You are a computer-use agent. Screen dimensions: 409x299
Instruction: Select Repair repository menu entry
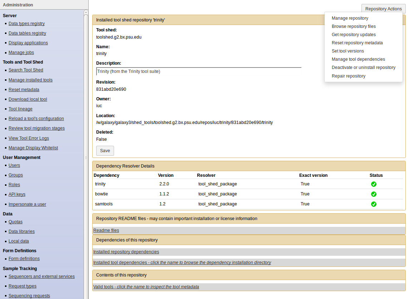[x=348, y=76]
